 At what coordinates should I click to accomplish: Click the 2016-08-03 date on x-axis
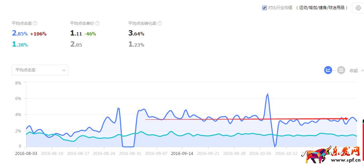pos(26,153)
